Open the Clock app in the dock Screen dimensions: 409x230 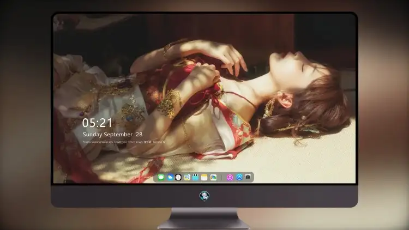(178, 177)
